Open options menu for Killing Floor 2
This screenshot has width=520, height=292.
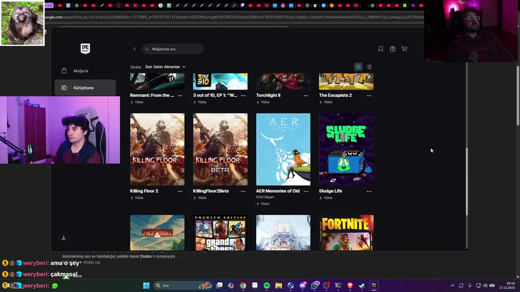[x=180, y=191]
